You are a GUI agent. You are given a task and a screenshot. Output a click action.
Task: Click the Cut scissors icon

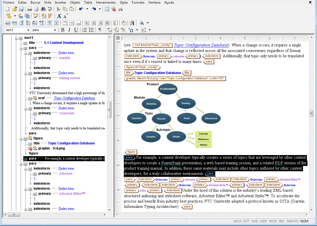[59, 9]
